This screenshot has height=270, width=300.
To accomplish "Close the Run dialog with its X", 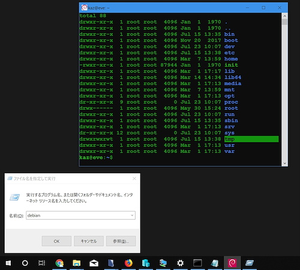I will point(134,178).
